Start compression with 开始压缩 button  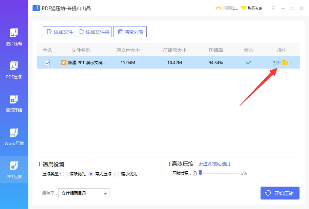tap(280, 193)
